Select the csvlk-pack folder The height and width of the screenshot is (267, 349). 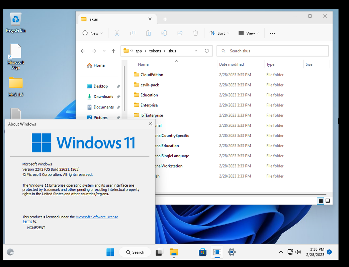pos(147,85)
